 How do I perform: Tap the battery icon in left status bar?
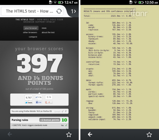pyautogui.click(x=60, y=2)
